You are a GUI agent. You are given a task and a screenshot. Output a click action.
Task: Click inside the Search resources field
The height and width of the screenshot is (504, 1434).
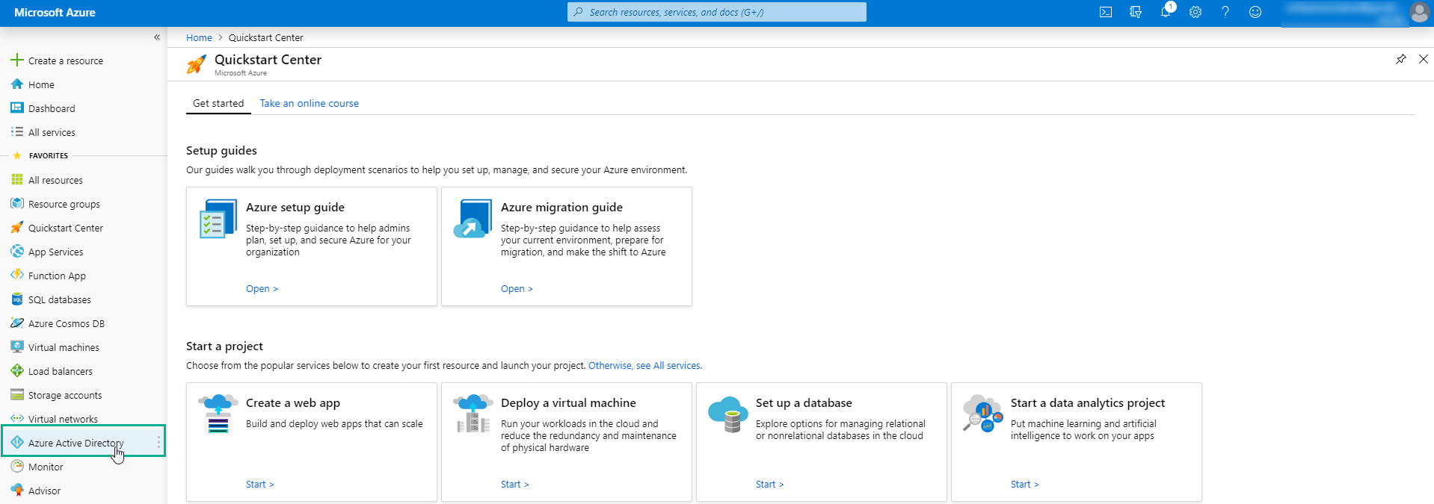[717, 12]
